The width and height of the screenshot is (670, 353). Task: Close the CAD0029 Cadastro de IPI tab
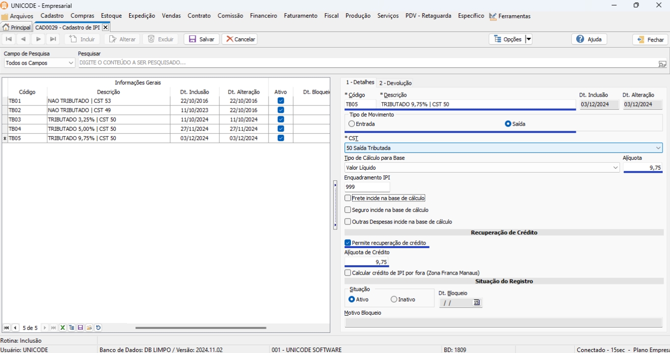click(105, 27)
